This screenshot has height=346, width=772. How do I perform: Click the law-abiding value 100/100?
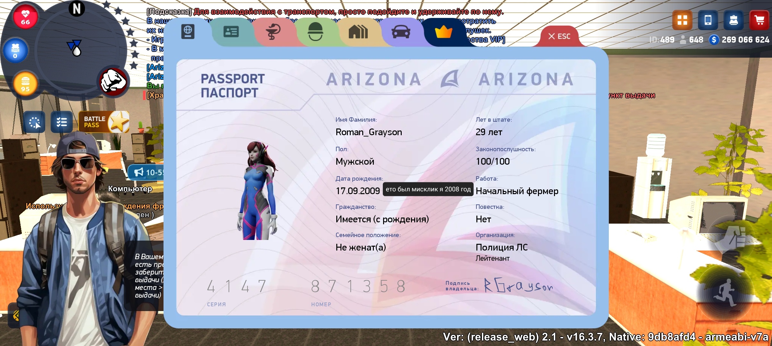[x=493, y=161]
